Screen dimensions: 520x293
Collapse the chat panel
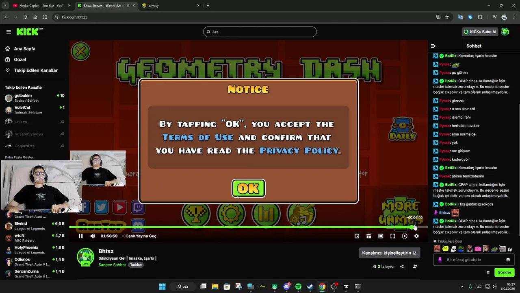[433, 46]
